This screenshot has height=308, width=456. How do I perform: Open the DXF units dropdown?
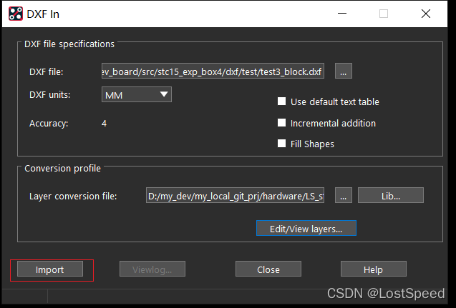point(136,94)
